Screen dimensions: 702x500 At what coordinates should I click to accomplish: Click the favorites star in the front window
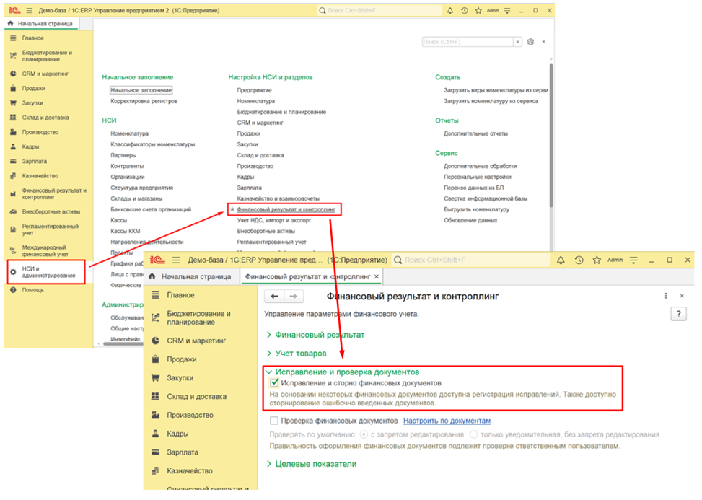[597, 260]
